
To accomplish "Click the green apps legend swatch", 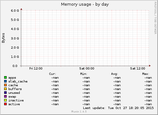I will point(5,77).
